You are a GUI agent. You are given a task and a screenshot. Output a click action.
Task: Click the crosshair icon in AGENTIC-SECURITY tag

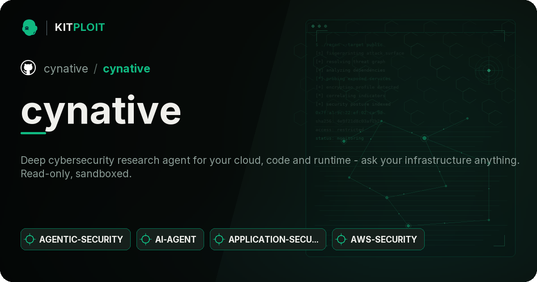click(30, 239)
